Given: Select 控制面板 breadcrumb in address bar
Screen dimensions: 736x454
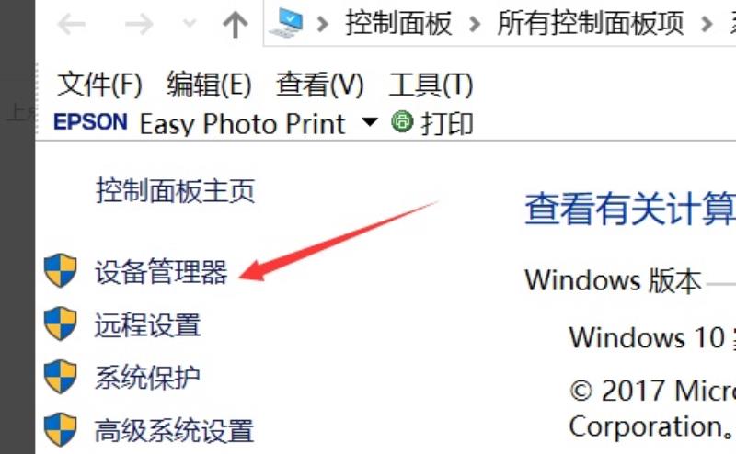Looking at the screenshot, I should 398,24.
